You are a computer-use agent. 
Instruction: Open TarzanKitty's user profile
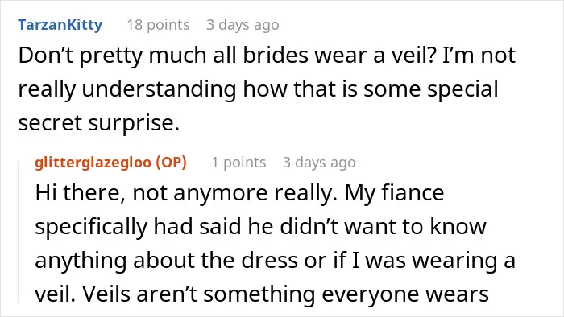pyautogui.click(x=60, y=25)
